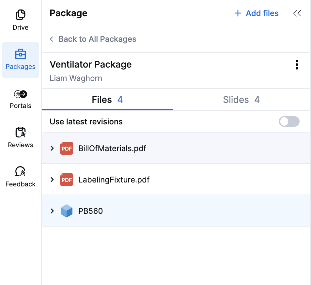Collapse panel with double-chevron icon
The image size is (311, 285).
pyautogui.click(x=297, y=13)
